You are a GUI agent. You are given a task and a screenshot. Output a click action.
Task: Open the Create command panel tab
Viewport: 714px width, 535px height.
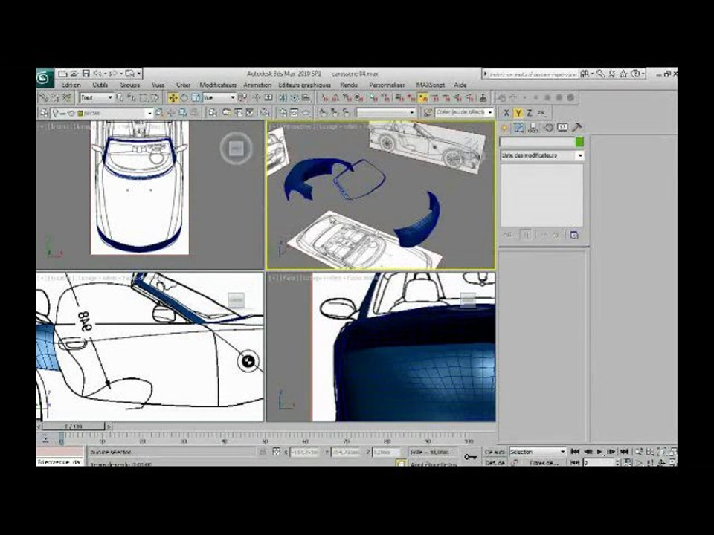coord(504,128)
